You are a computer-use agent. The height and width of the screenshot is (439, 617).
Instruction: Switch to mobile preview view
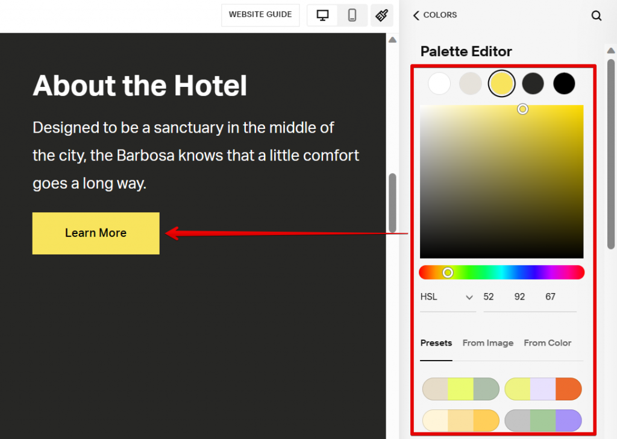(352, 15)
